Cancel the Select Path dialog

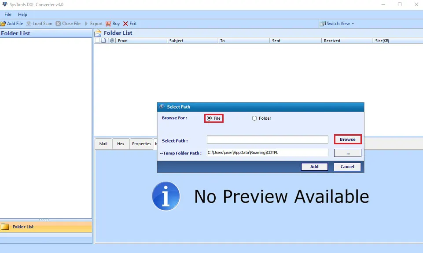point(347,167)
